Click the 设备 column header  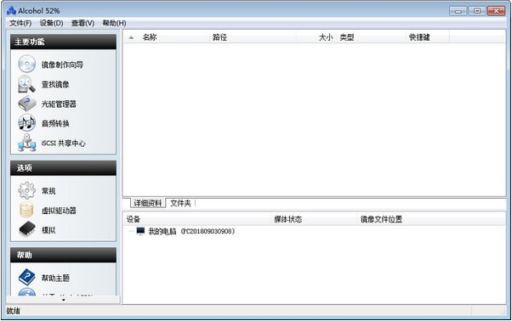(197, 219)
